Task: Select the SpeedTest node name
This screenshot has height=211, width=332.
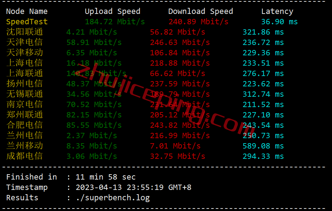Action: coord(27,22)
